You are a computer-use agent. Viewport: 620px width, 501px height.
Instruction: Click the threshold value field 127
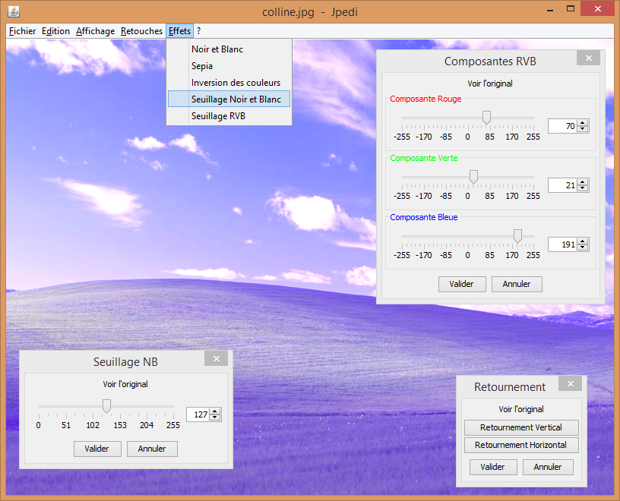198,414
